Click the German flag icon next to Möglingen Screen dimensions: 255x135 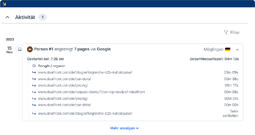(228, 49)
